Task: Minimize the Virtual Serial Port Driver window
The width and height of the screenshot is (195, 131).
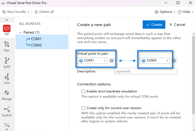Action: pyautogui.click(x=166, y=3)
